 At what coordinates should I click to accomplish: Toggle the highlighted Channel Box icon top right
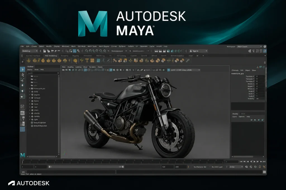coord(264,51)
